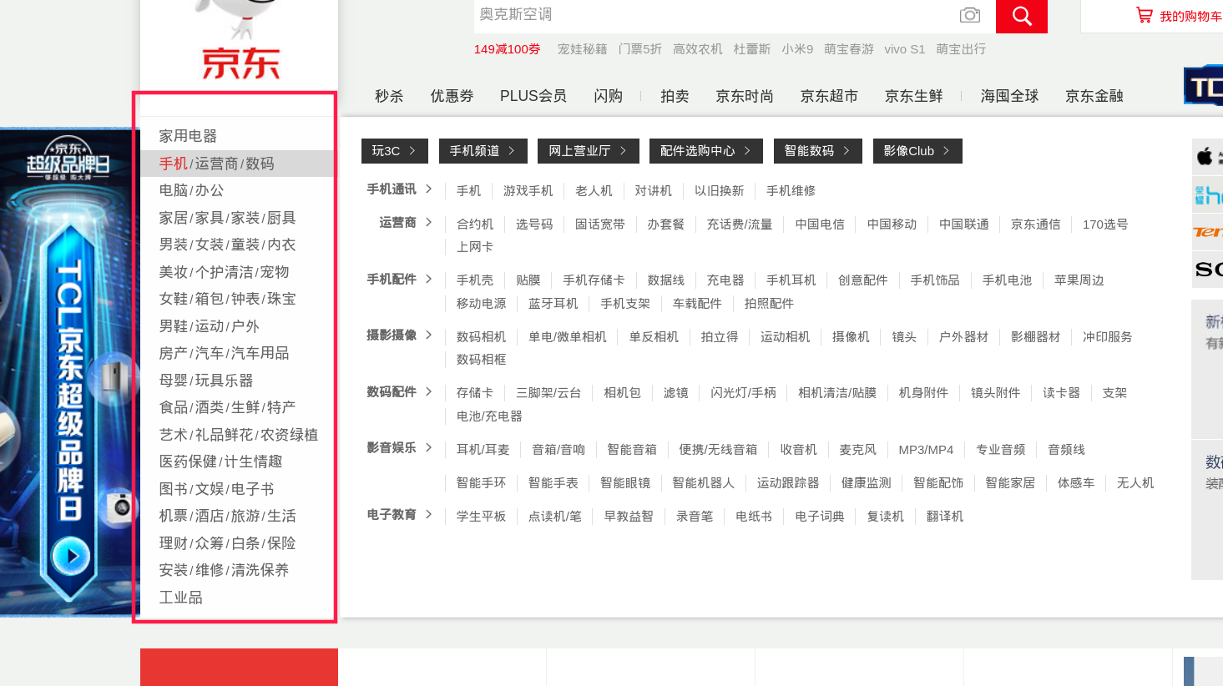Open 我的购物车 link

1191,16
